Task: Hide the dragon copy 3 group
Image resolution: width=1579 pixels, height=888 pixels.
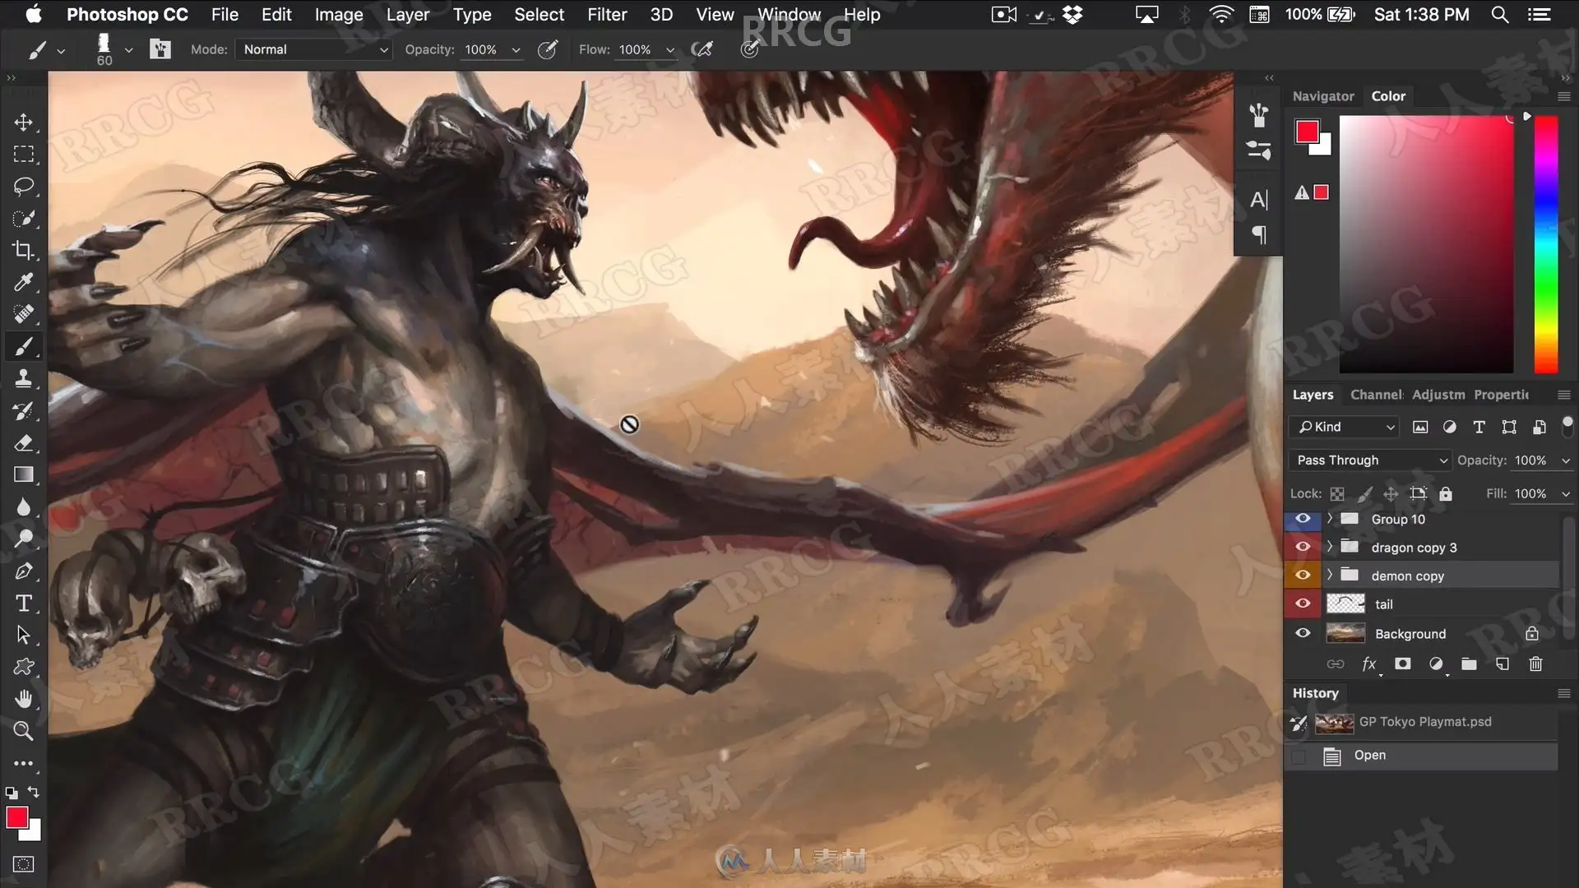Action: coord(1303,547)
